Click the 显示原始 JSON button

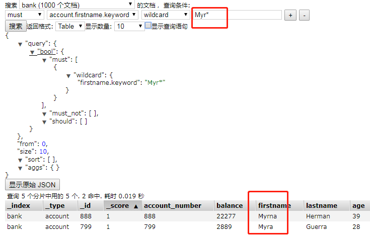(x=32, y=185)
